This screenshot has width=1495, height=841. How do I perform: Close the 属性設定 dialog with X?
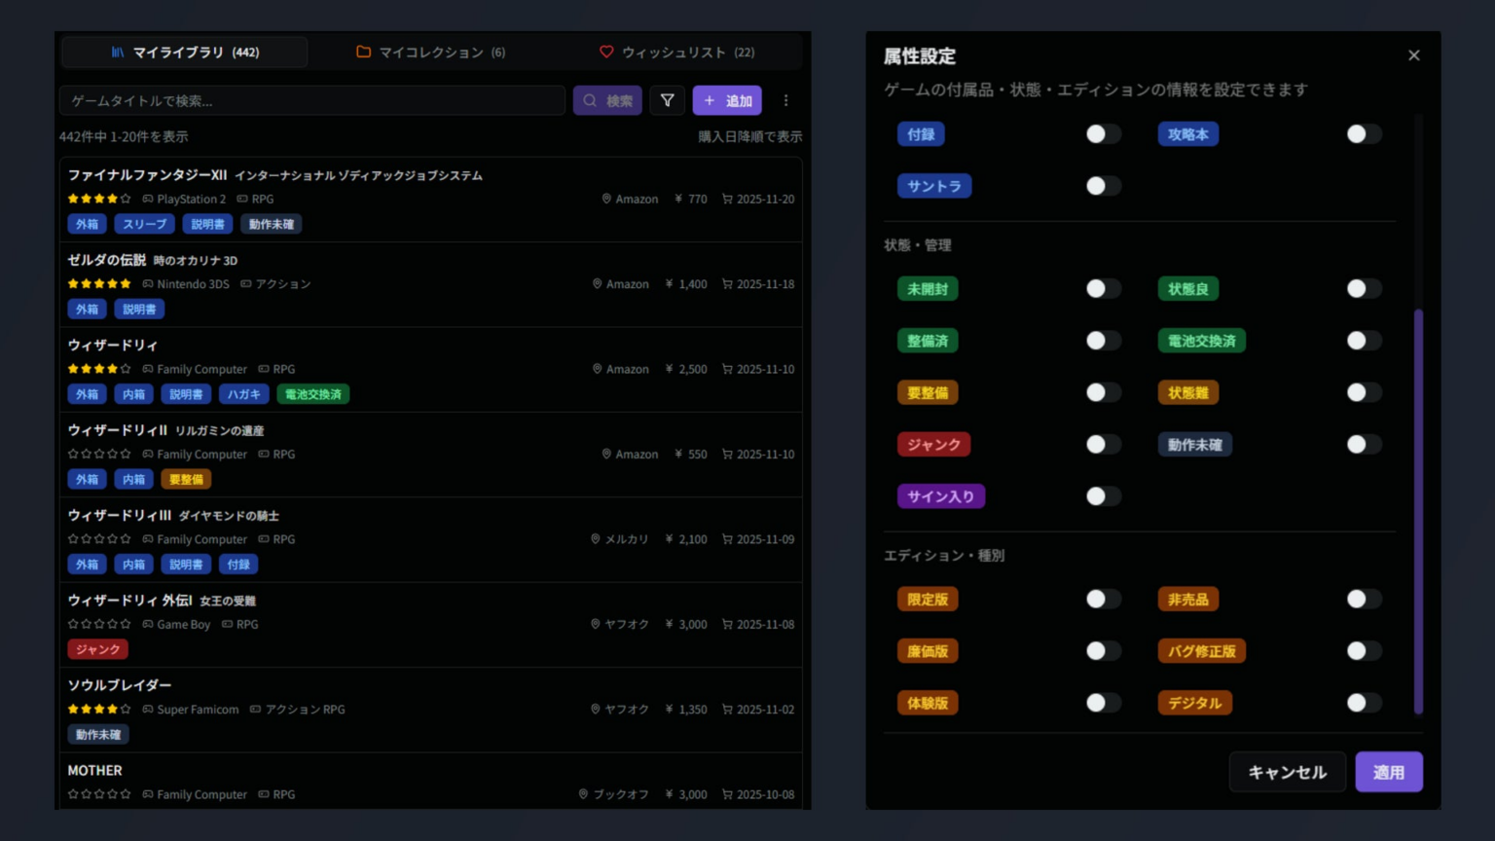point(1413,55)
